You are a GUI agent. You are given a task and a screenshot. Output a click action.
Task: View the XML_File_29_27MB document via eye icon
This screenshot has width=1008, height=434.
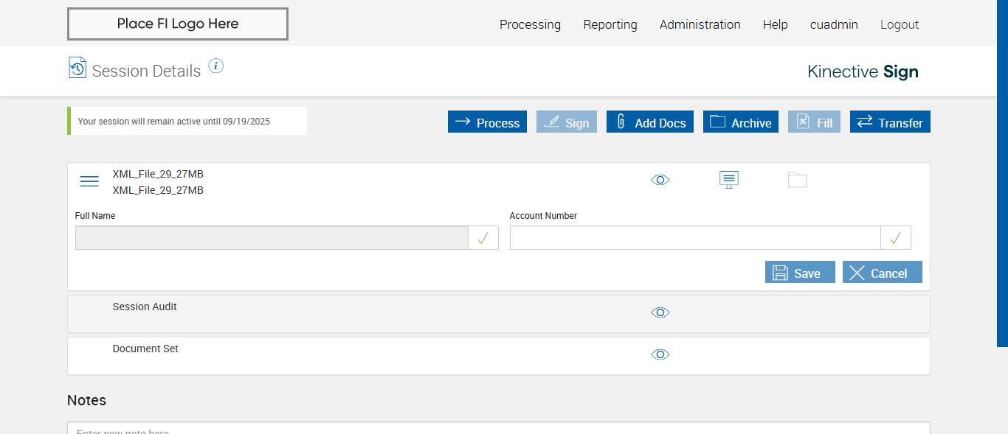pyautogui.click(x=660, y=180)
